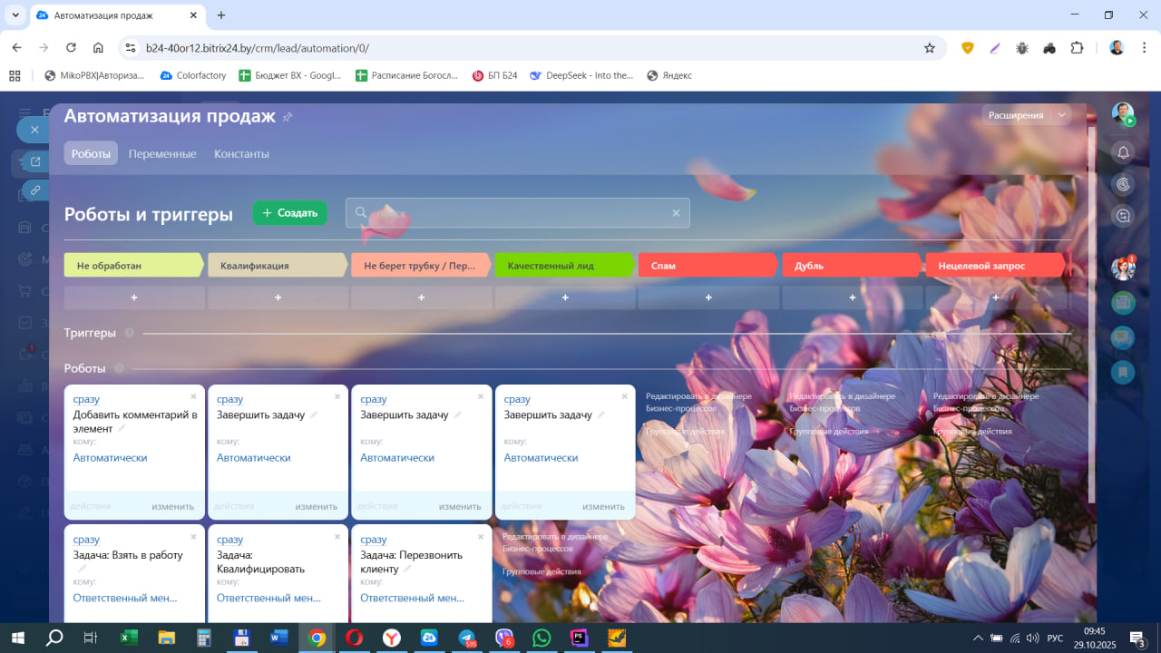Viewport: 1161px width, 653px height.
Task: Clear the search field with the X
Action: point(676,213)
